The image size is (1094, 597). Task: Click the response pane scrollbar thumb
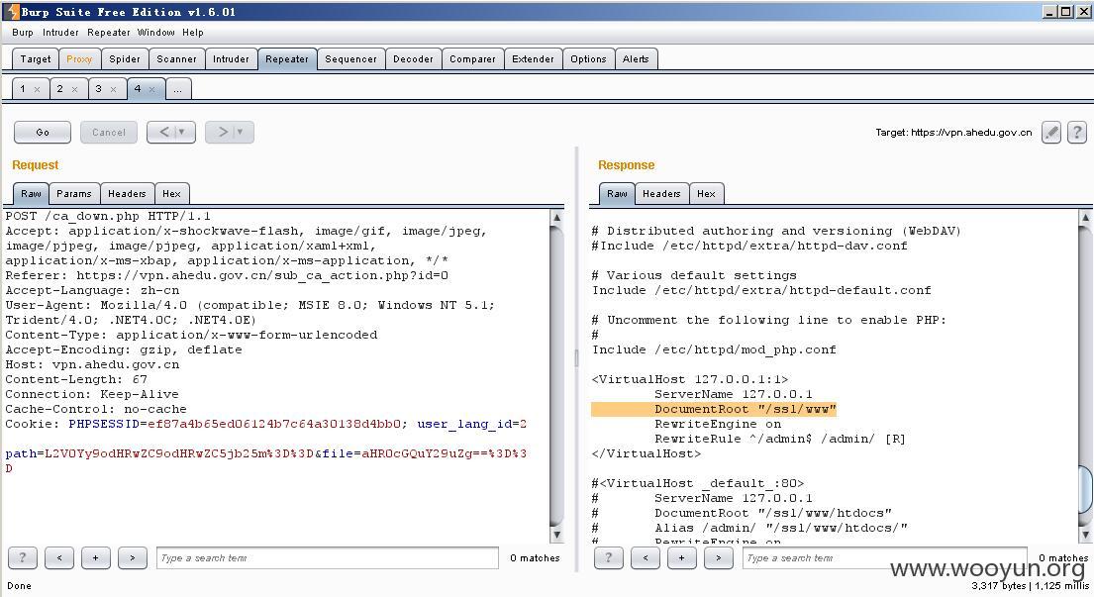click(x=1086, y=489)
